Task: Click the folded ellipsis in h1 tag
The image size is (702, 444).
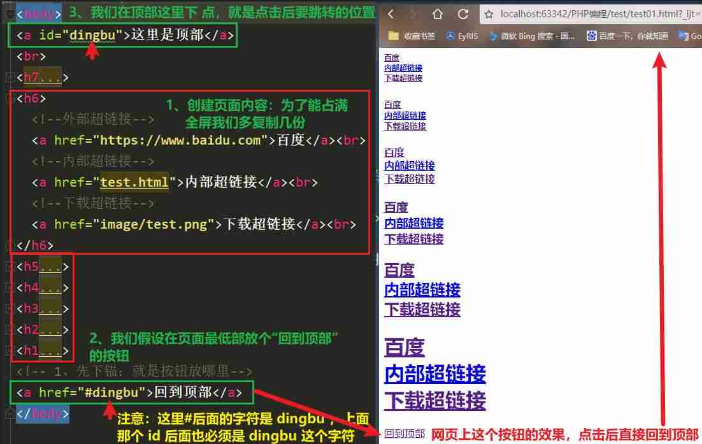Action: tap(50, 350)
